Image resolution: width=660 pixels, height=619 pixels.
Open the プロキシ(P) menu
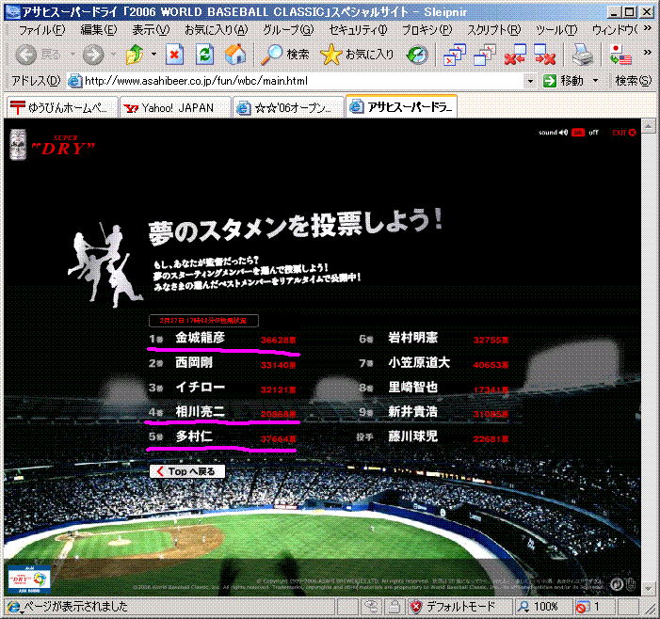coord(427,30)
